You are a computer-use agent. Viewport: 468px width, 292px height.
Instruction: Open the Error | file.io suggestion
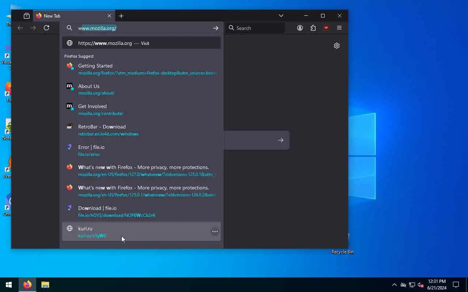click(x=141, y=150)
